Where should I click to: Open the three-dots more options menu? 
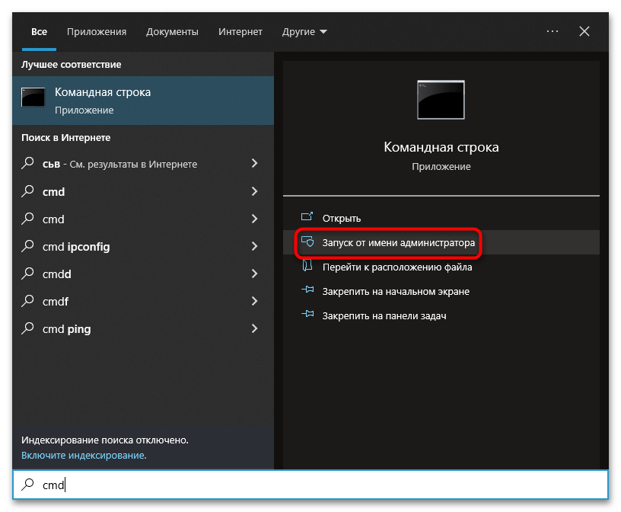(x=553, y=31)
